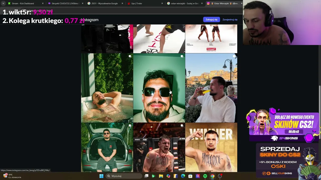Open the Windows Start menu

click(101, 176)
